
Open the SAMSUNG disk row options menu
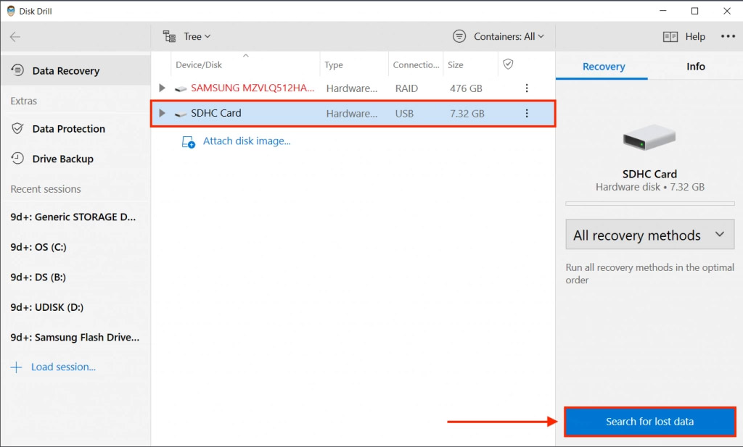[x=527, y=88]
